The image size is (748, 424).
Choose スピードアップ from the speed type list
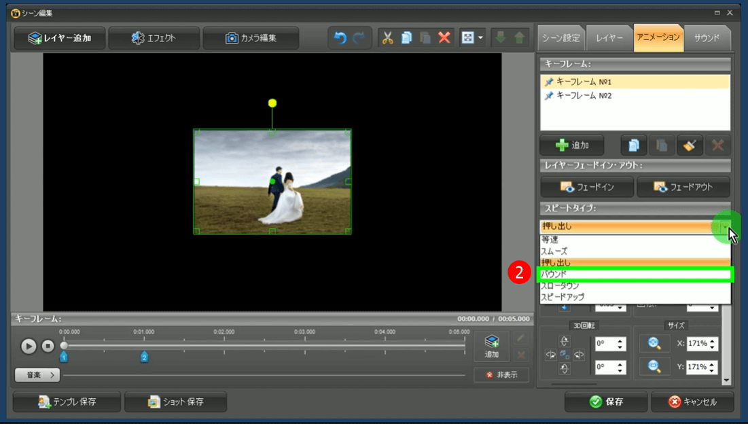(635, 297)
